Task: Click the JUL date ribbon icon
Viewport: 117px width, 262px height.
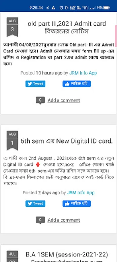Action: 12,256
